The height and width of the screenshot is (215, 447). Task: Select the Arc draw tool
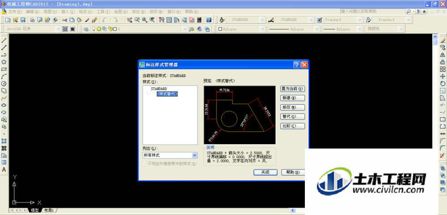4,76
